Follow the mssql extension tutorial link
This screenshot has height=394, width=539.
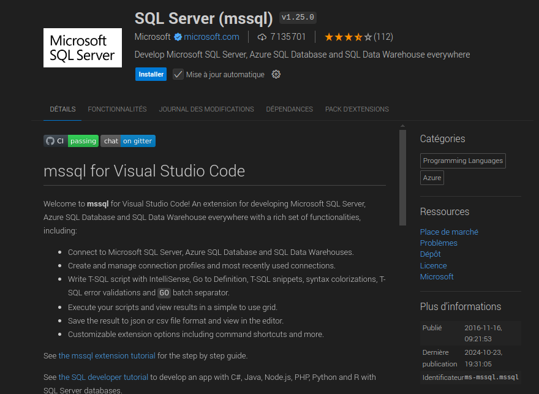click(x=107, y=355)
